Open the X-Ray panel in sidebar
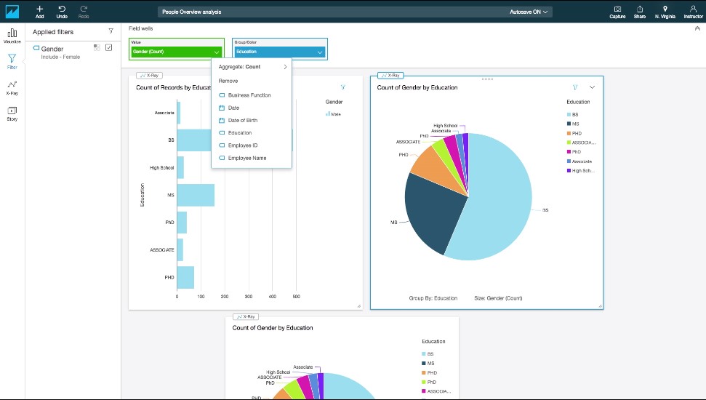 click(12, 88)
